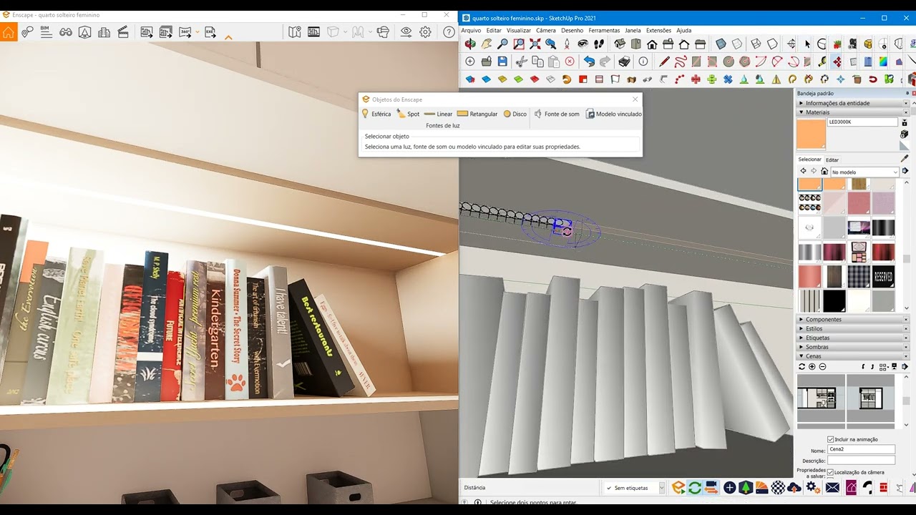Toggle Localização da câmera checkbox
The width and height of the screenshot is (916, 515).
[x=830, y=472]
